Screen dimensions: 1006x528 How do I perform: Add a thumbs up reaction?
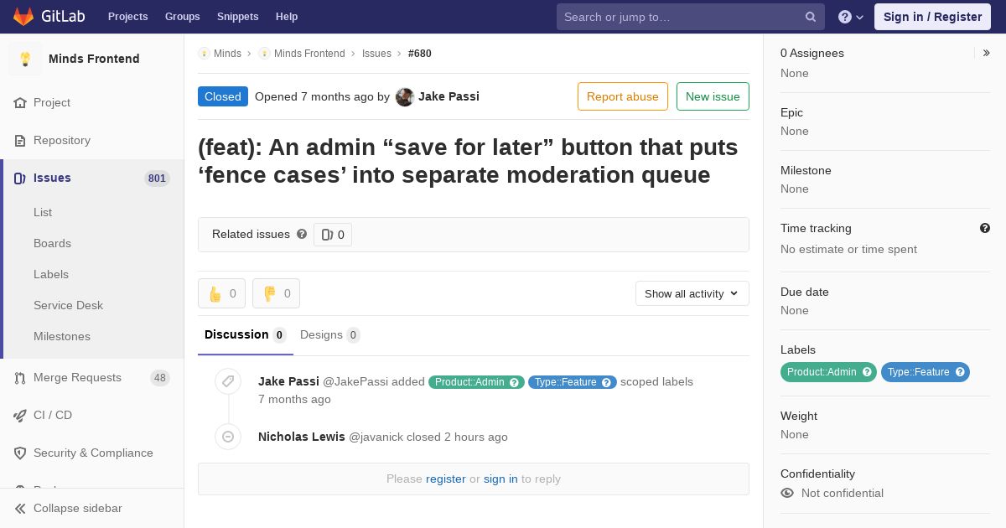221,293
